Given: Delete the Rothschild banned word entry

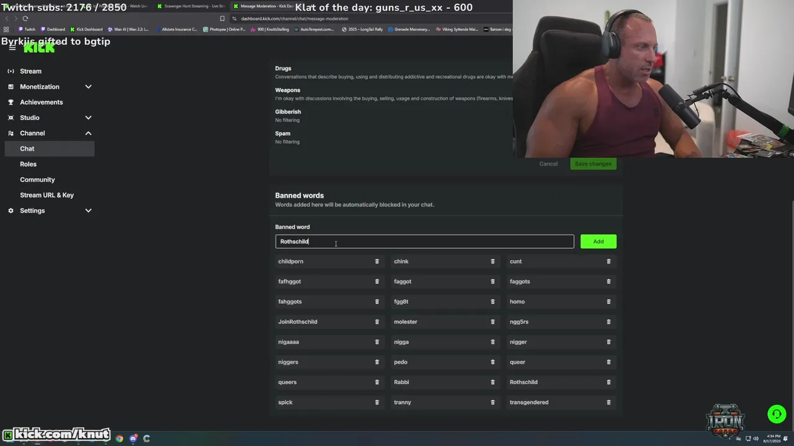Looking at the screenshot, I should 609,382.
